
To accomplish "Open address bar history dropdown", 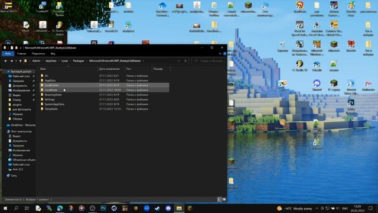I will click(178, 61).
